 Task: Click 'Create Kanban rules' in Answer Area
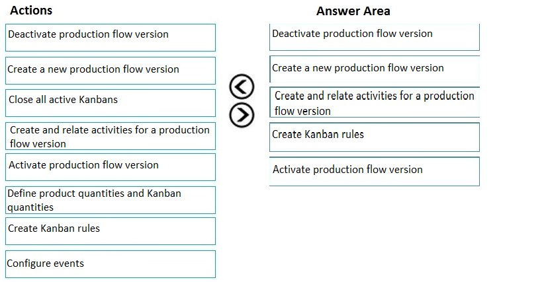pos(375,137)
